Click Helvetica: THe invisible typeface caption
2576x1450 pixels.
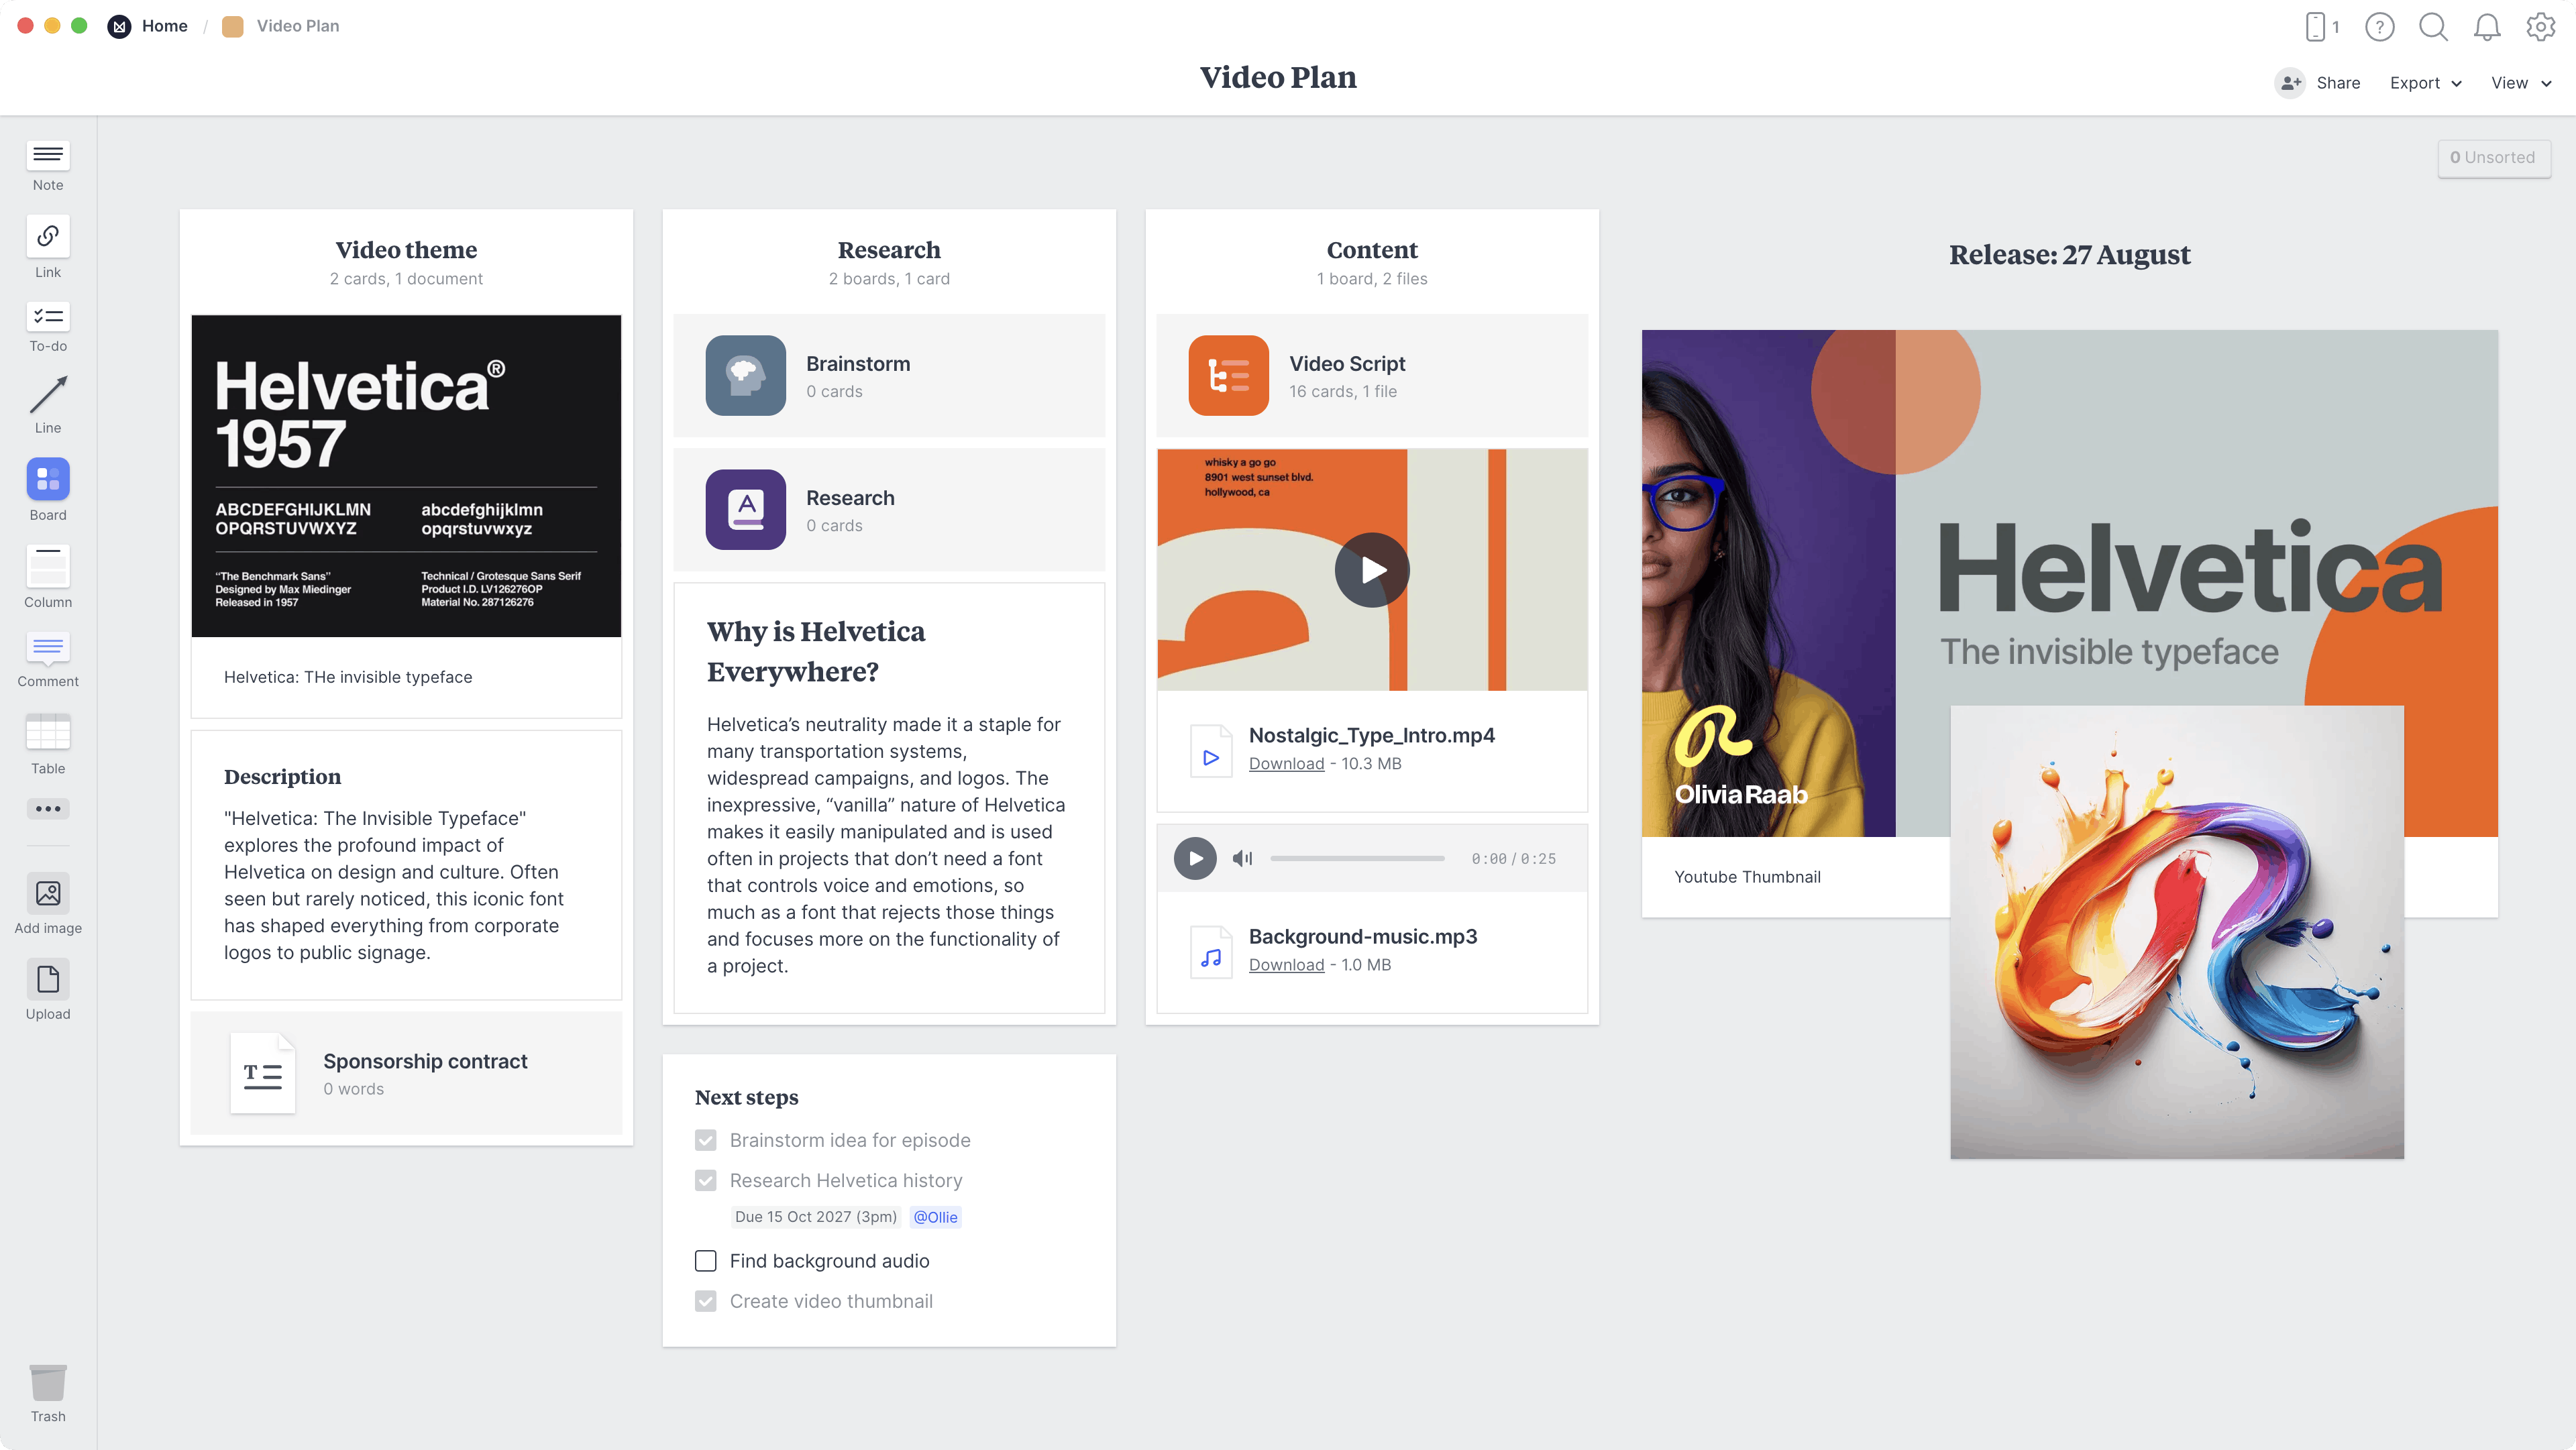348,677
